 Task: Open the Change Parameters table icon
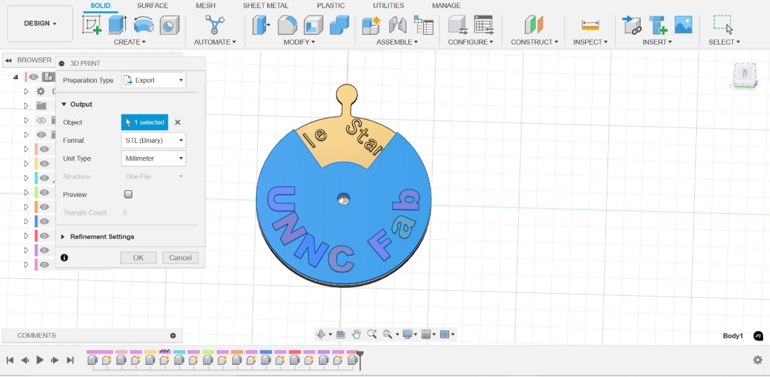click(484, 24)
